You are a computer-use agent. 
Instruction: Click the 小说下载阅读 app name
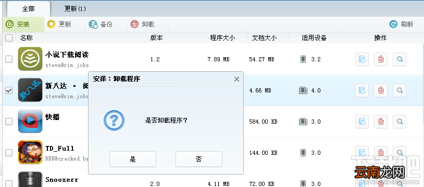(67, 55)
